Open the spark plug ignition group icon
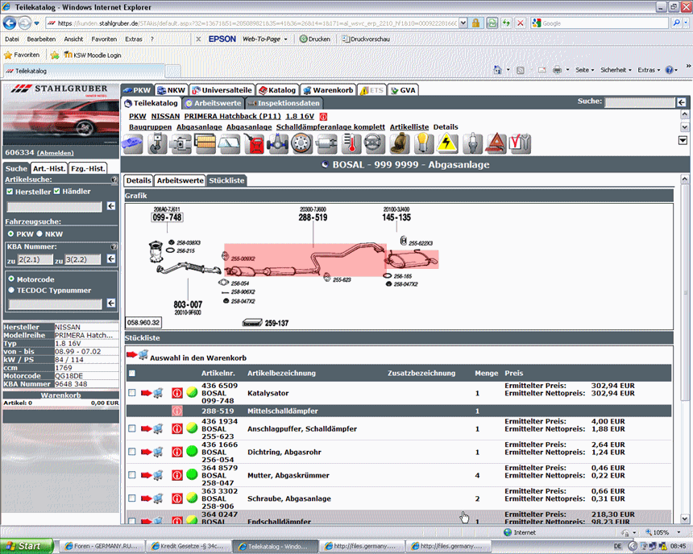The height and width of the screenshot is (554, 693). [x=471, y=144]
